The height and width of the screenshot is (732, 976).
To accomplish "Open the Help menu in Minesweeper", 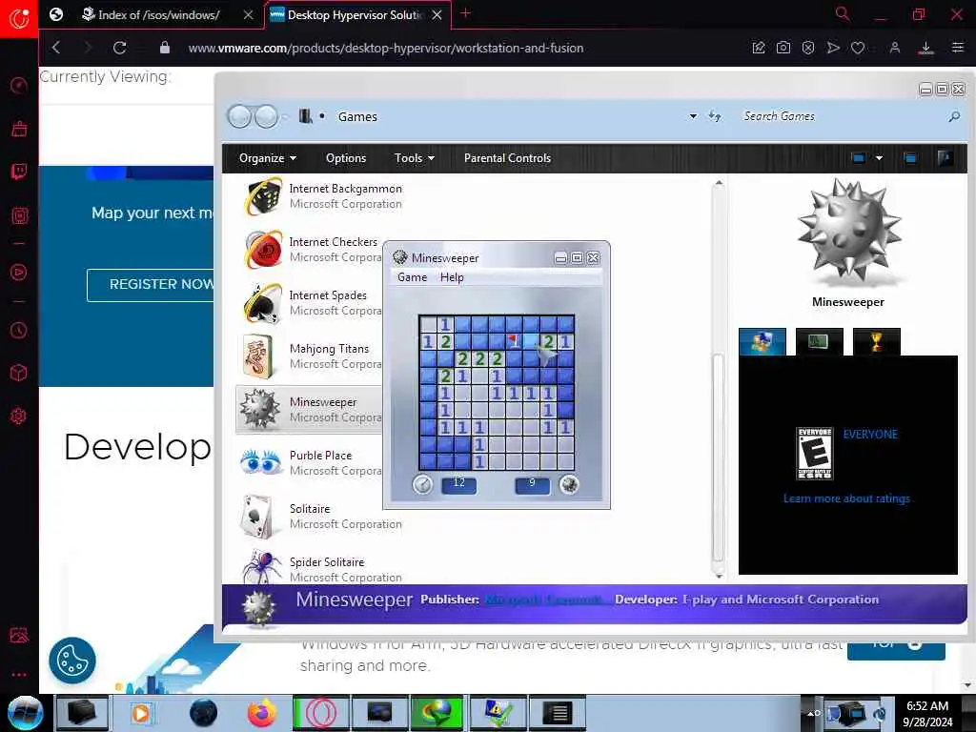I will tap(452, 277).
